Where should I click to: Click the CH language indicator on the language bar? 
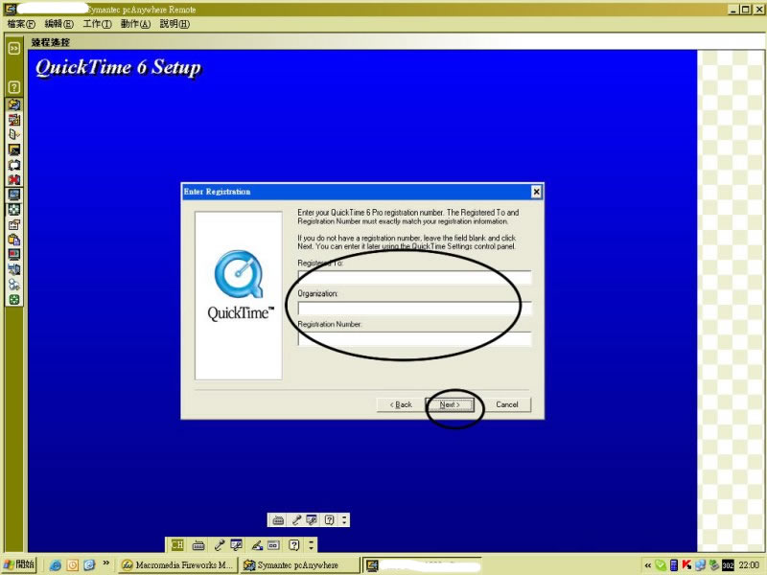177,544
